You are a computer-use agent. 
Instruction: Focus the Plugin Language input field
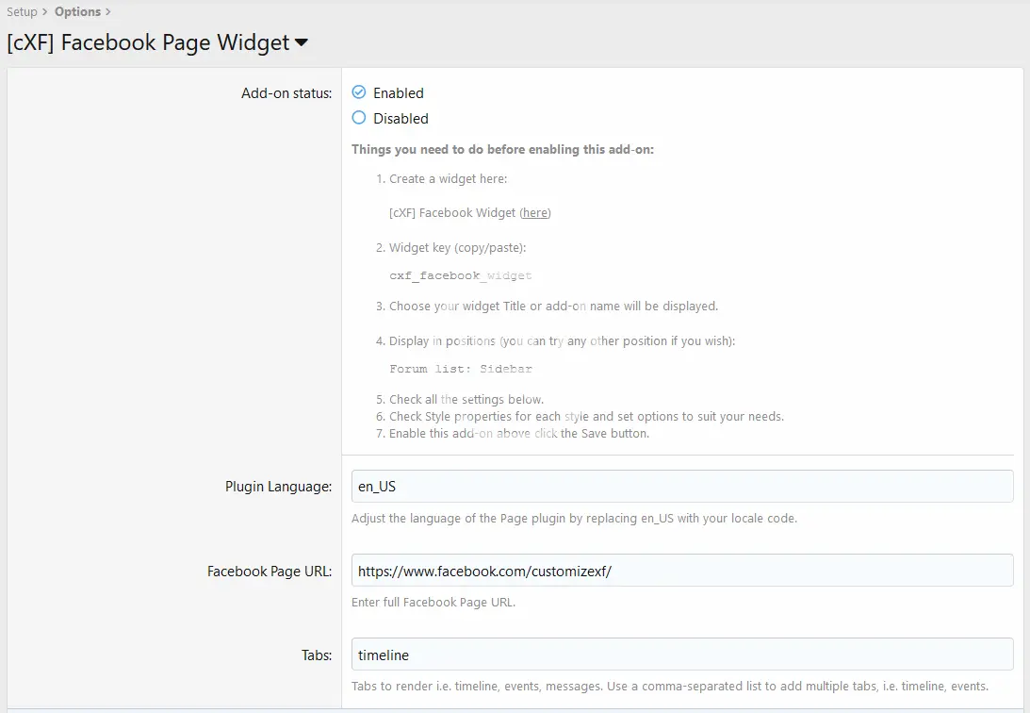(x=681, y=487)
